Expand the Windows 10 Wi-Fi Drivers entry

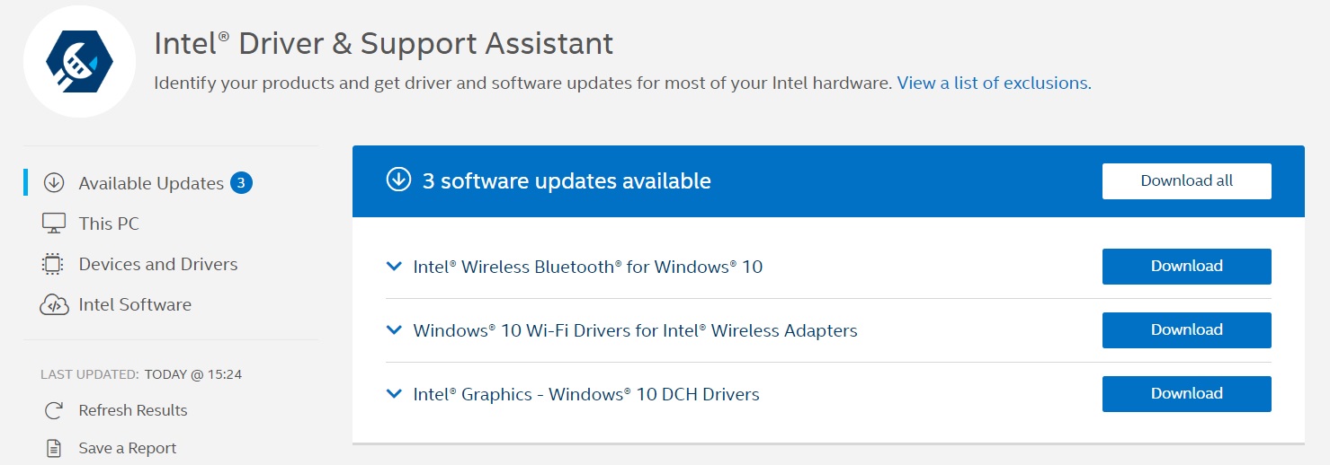(393, 330)
